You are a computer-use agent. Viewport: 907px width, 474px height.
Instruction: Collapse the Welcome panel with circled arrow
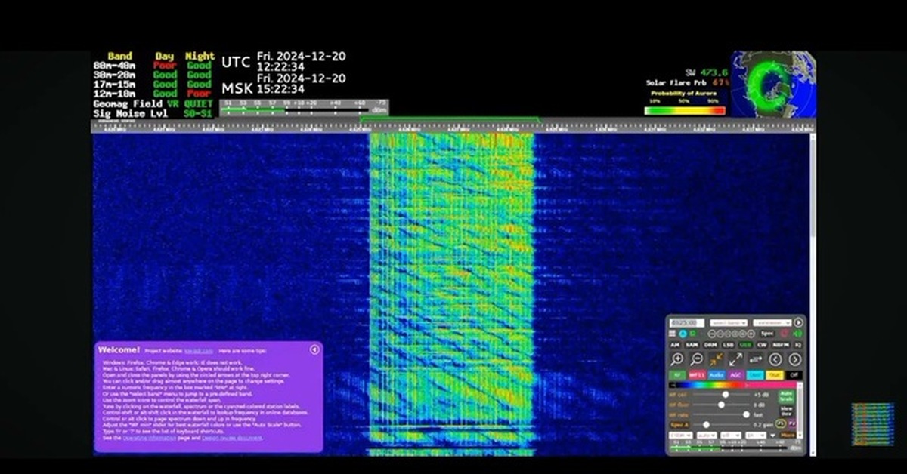click(314, 349)
